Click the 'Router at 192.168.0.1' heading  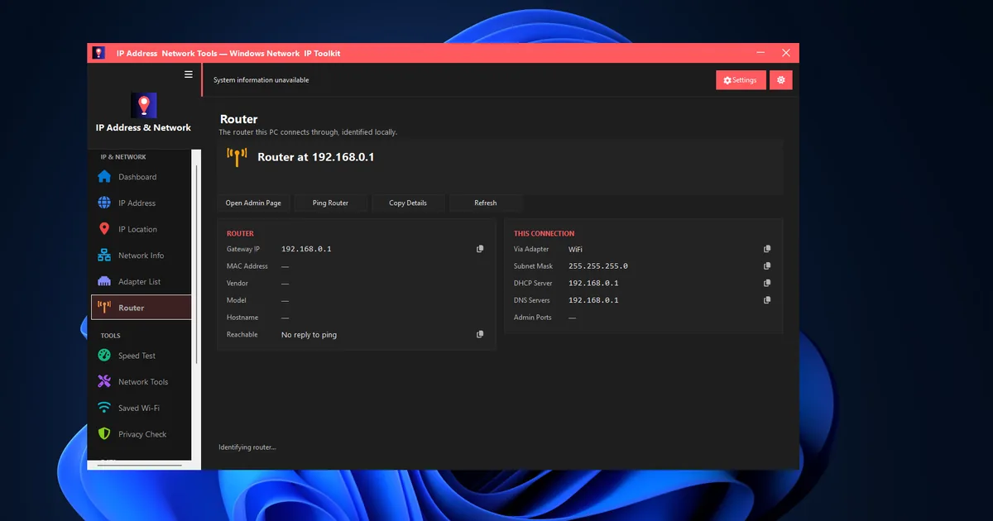[316, 157]
